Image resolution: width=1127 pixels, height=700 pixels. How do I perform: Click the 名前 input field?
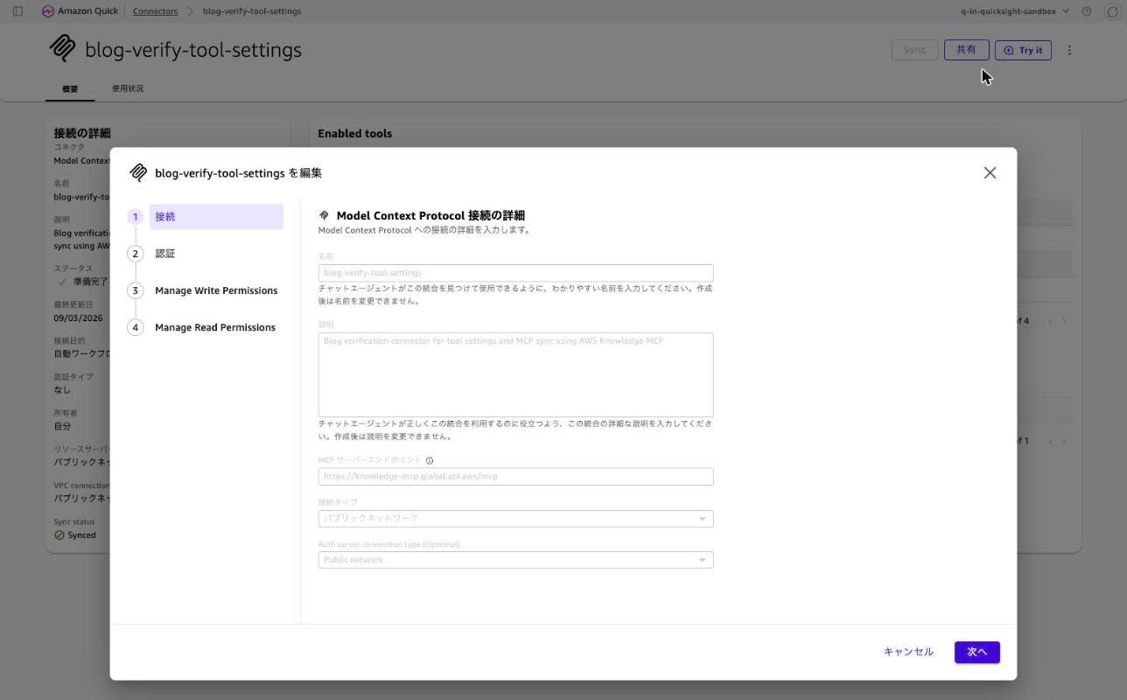click(x=515, y=273)
